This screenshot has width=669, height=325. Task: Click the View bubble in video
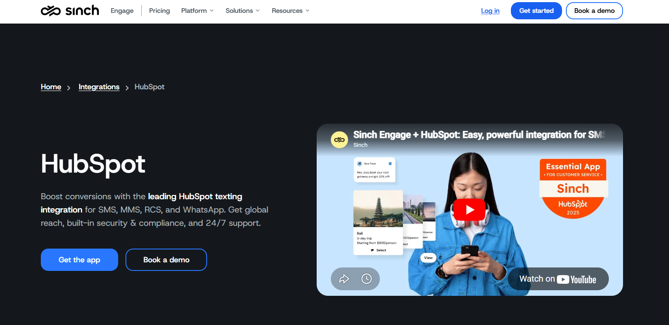428,258
